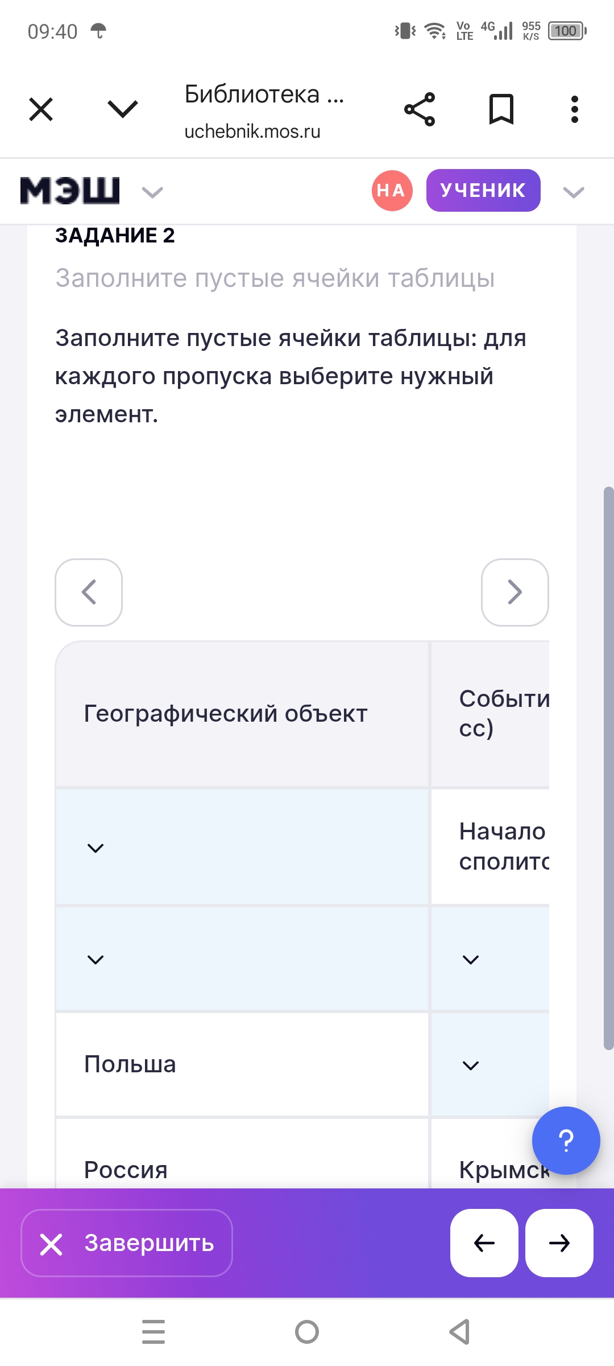Image resolution: width=614 pixels, height=1366 pixels.
Task: Open the blue help question mark button
Action: pos(566,1141)
